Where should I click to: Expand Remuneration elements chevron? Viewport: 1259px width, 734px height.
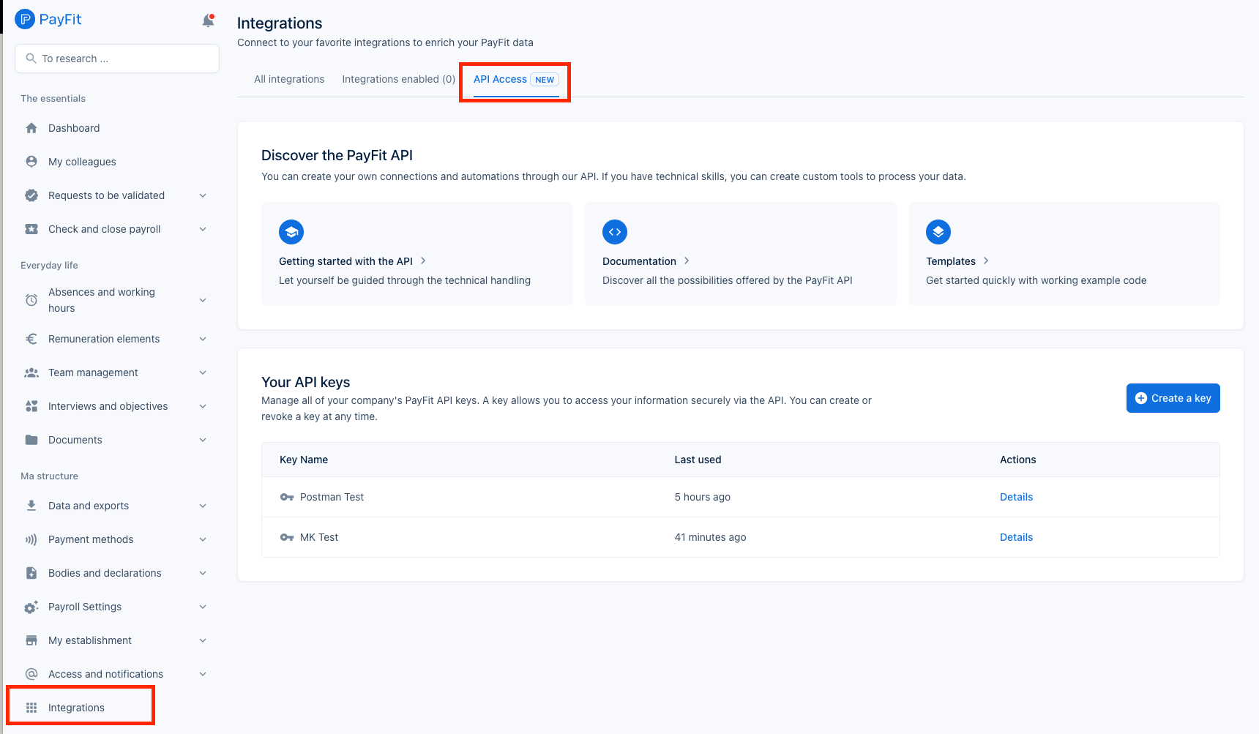[203, 339]
